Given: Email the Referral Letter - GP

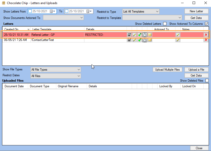Looking at the screenshot, I should point(150,35).
